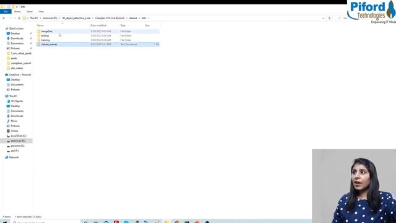Select the classes_names file name
Image resolution: width=396 pixels, height=223 pixels.
49,44
